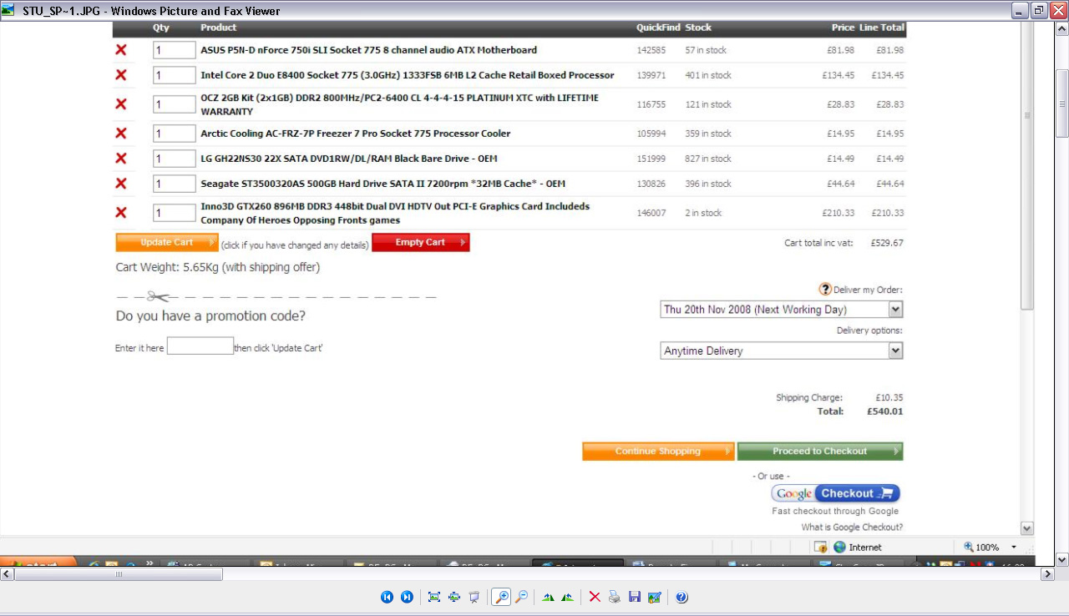This screenshot has width=1069, height=616.
Task: Select the Zoom In magnifier tool
Action: (x=501, y=597)
